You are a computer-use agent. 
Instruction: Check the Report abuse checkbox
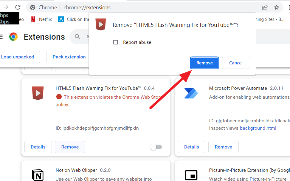click(116, 42)
